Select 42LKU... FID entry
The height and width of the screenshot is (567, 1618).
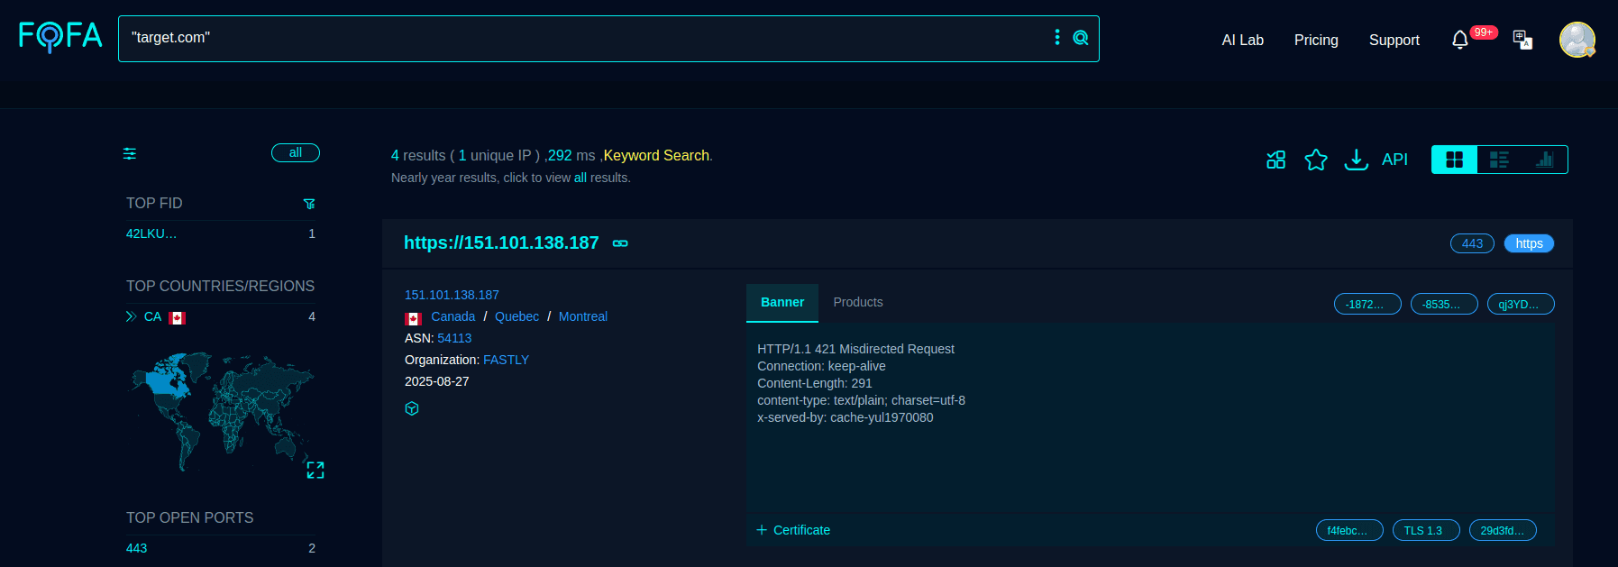[x=151, y=233]
